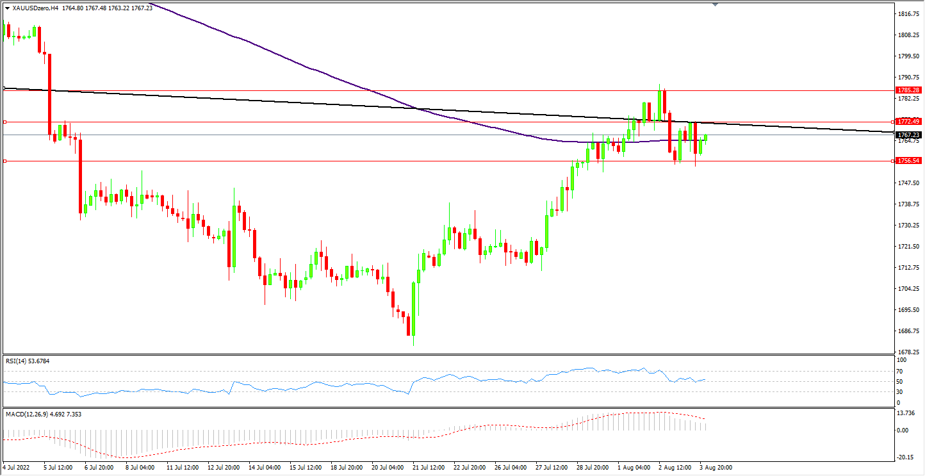Click right anchor square of 1772.49 line
This screenshot has height=476, width=925.
pos(894,121)
